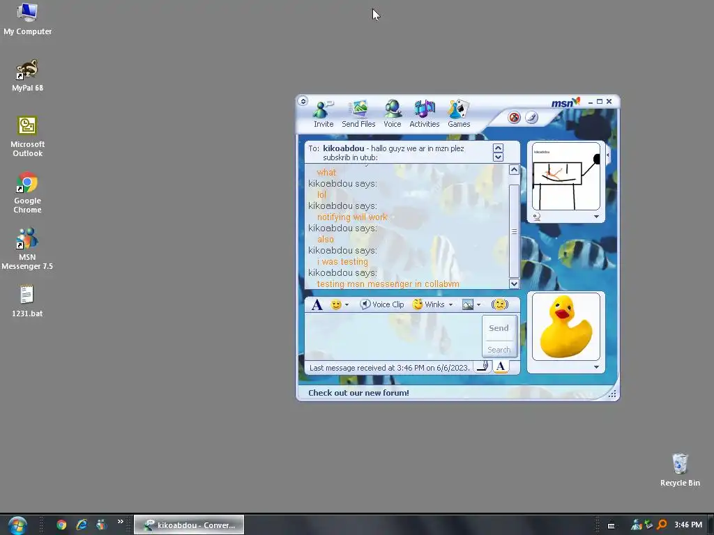Image resolution: width=714 pixels, height=535 pixels.
Task: Click the conversation scrollbar thumb
Action: [514, 231]
